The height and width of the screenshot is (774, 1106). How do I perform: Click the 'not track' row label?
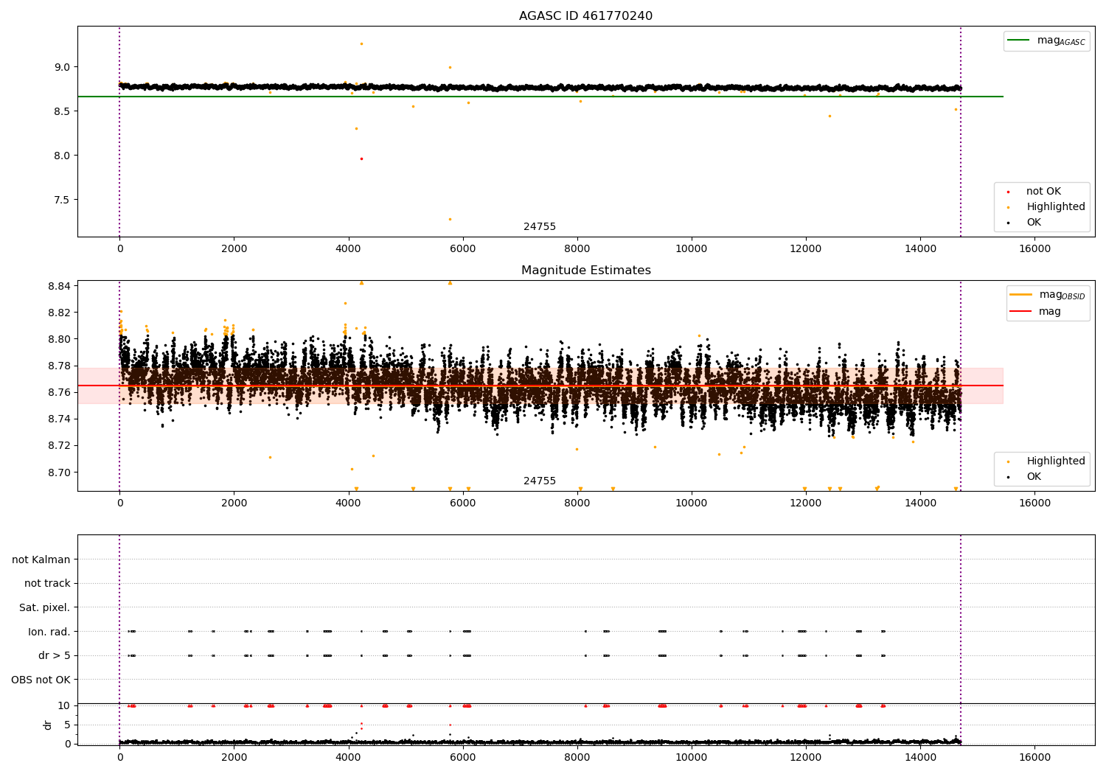[x=47, y=584]
